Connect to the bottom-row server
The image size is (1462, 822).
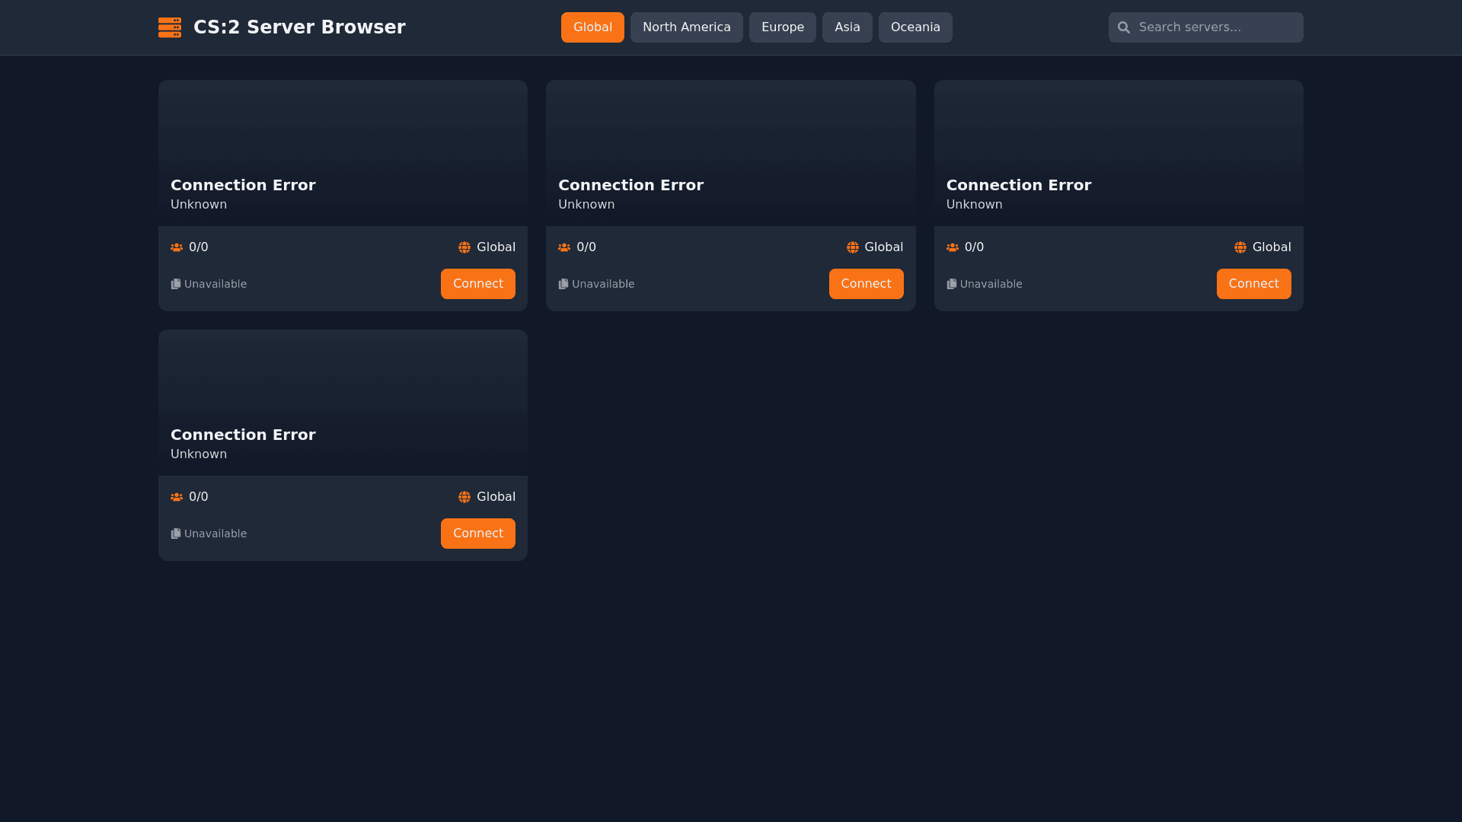(477, 534)
